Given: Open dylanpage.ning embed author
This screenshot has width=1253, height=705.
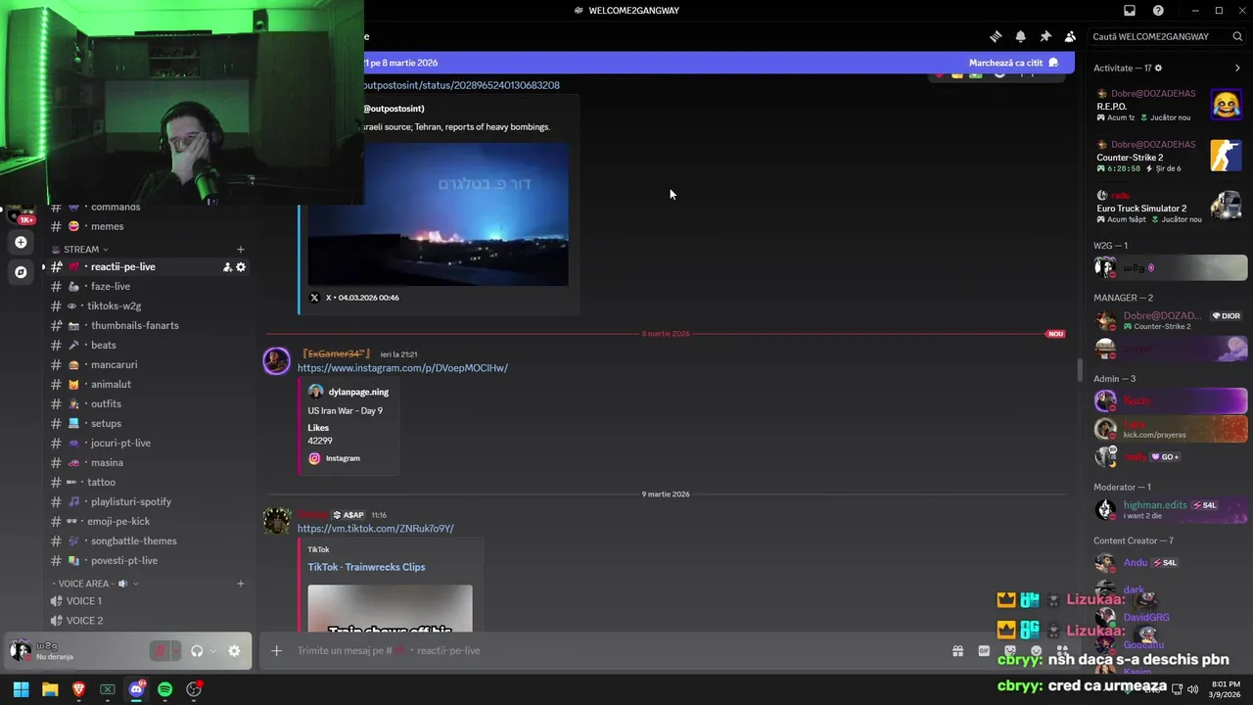Looking at the screenshot, I should 358,392.
